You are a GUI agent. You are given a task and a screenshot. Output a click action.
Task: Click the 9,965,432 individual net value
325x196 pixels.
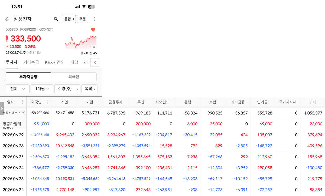point(65,135)
